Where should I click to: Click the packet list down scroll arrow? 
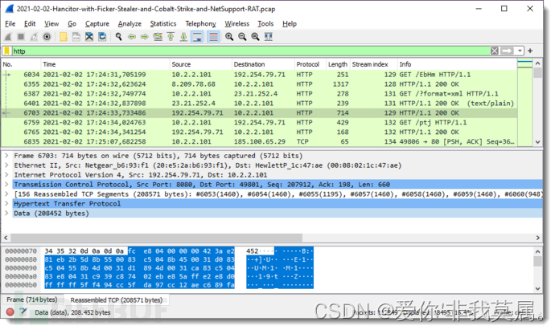point(537,141)
